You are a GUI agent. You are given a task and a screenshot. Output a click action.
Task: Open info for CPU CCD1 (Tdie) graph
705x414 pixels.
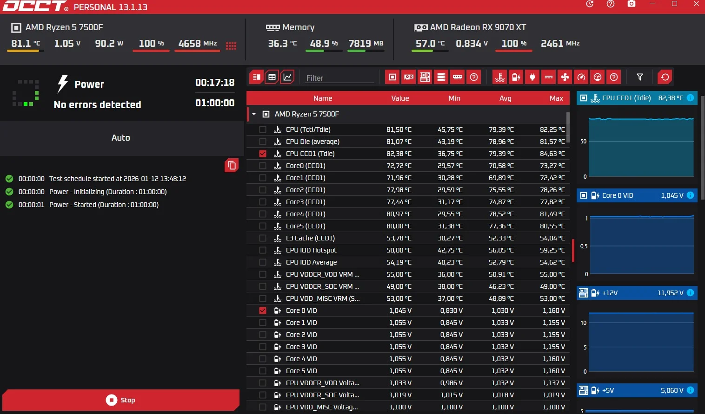(691, 98)
